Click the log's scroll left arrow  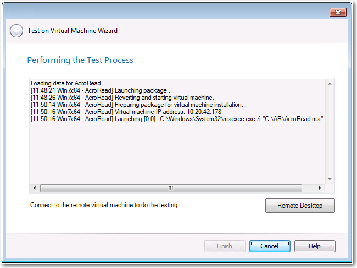[35, 188]
